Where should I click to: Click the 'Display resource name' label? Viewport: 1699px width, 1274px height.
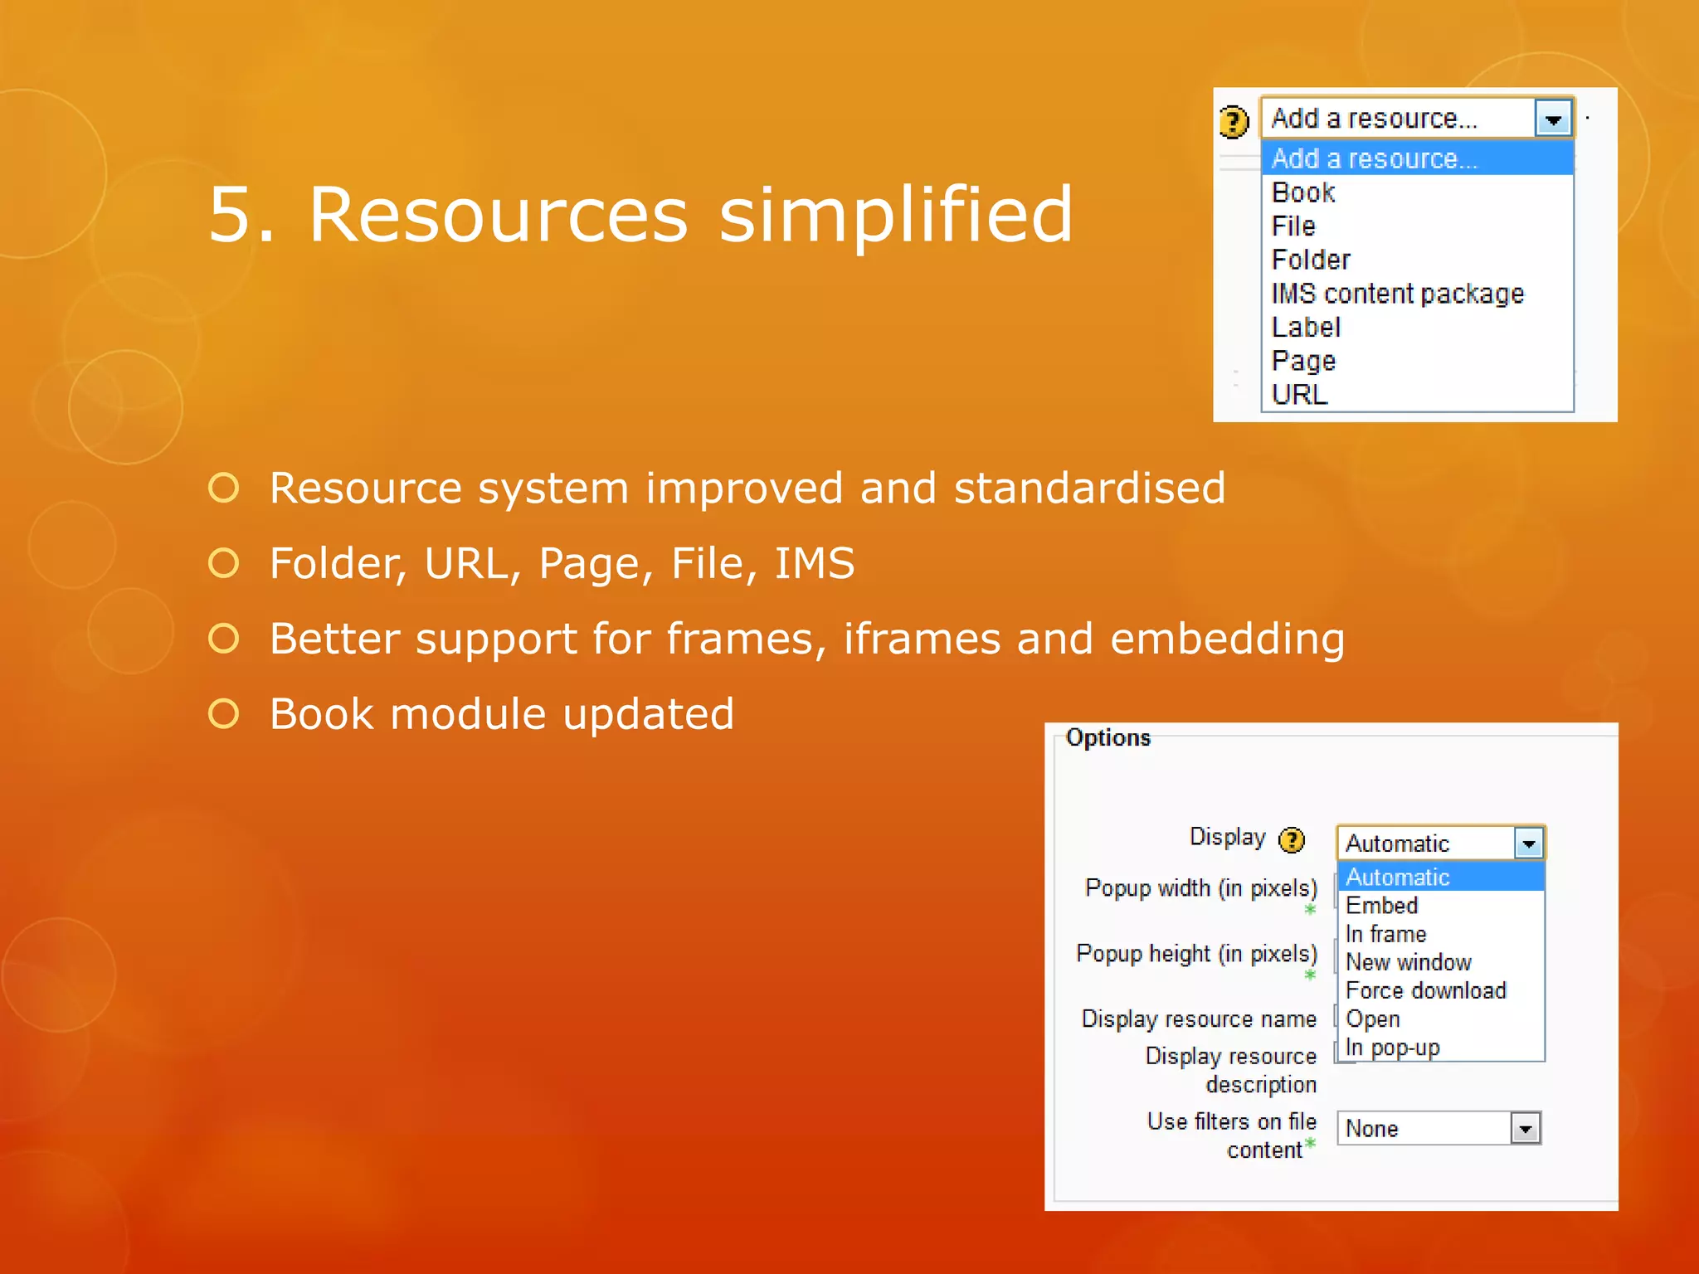coord(1199,1019)
